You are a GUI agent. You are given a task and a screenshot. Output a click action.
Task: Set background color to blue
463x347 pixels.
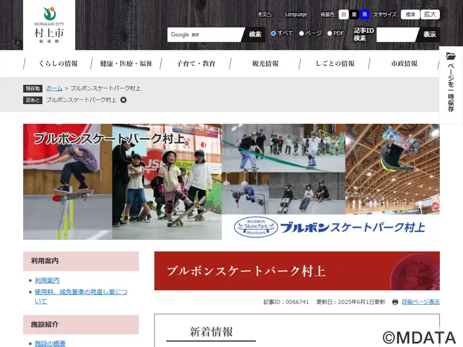365,14
